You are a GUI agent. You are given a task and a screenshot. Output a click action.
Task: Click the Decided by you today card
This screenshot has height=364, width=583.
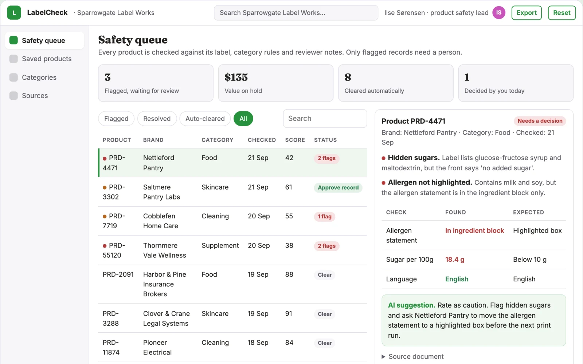[516, 83]
